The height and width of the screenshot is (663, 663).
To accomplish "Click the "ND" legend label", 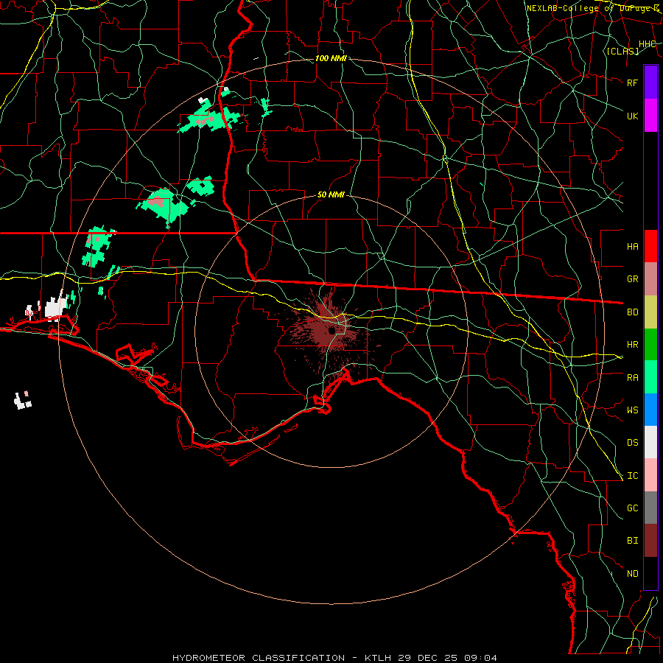I will [633, 574].
